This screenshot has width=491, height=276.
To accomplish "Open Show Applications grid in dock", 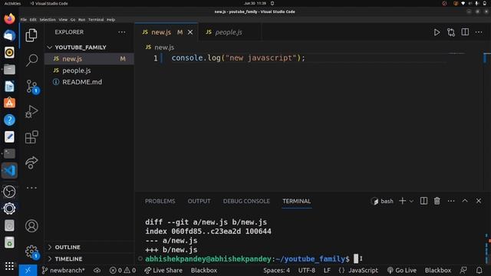I will pos(9,266).
